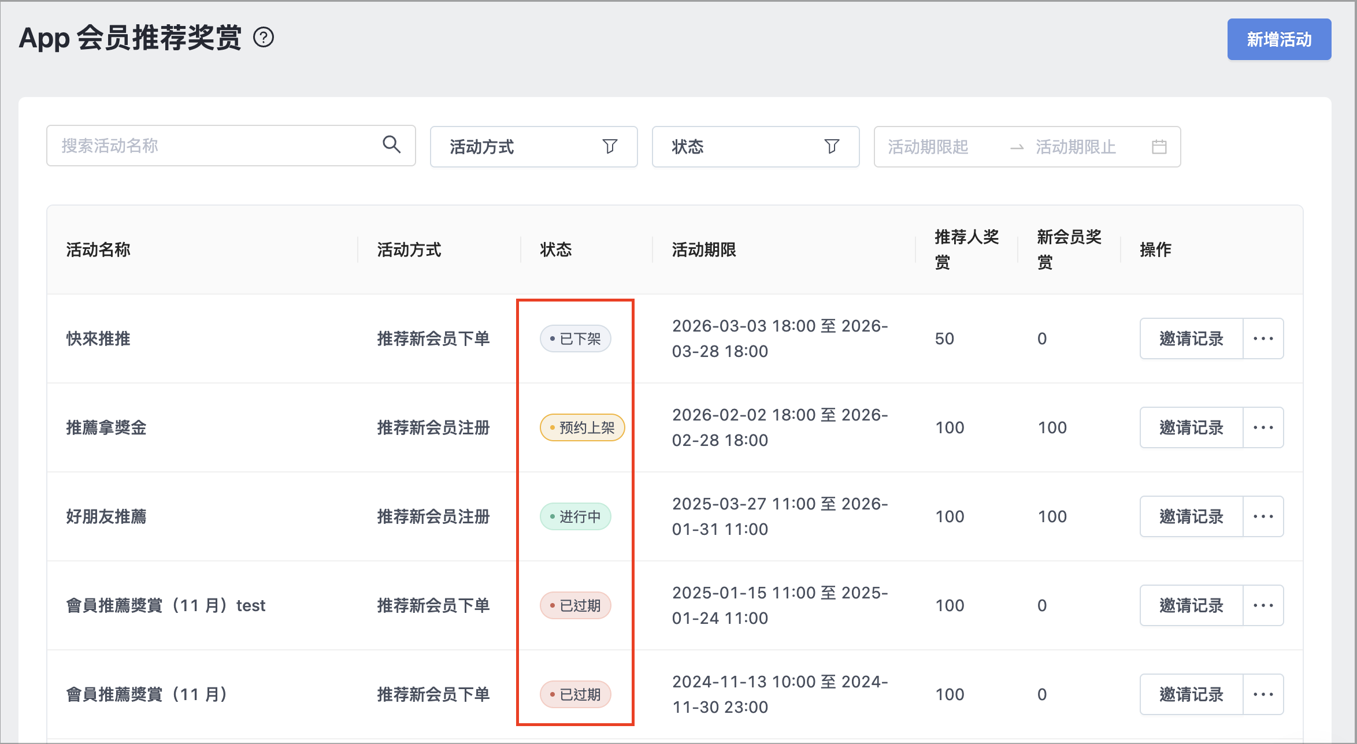Click the 已下架 status badge
The image size is (1357, 744).
(575, 338)
